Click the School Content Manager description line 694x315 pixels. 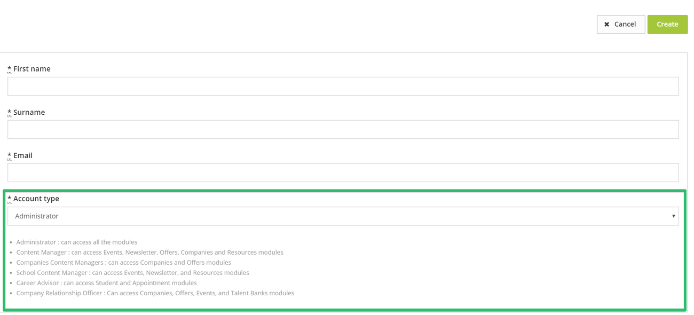[x=133, y=273]
